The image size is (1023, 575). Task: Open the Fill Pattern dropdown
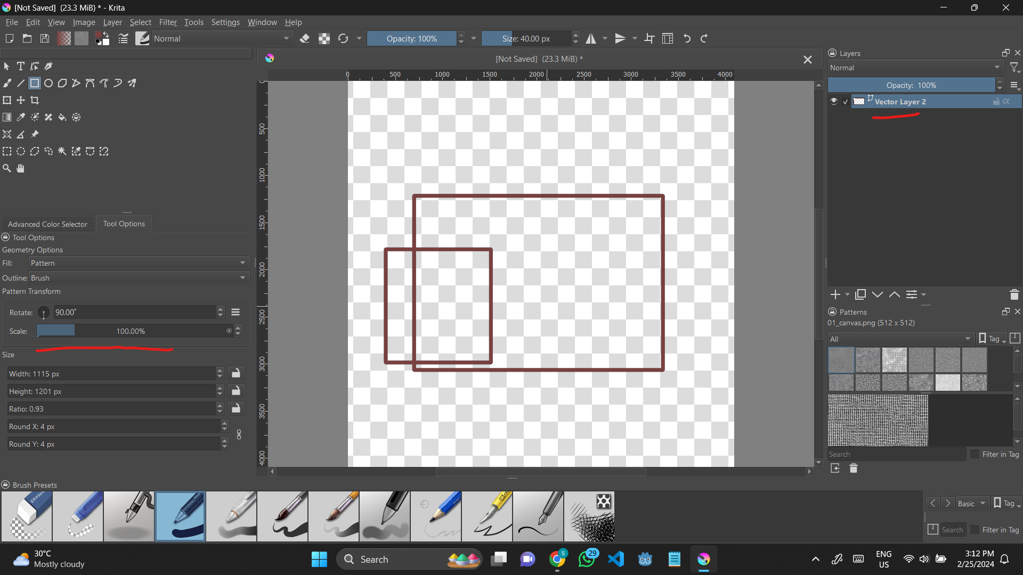(139, 263)
